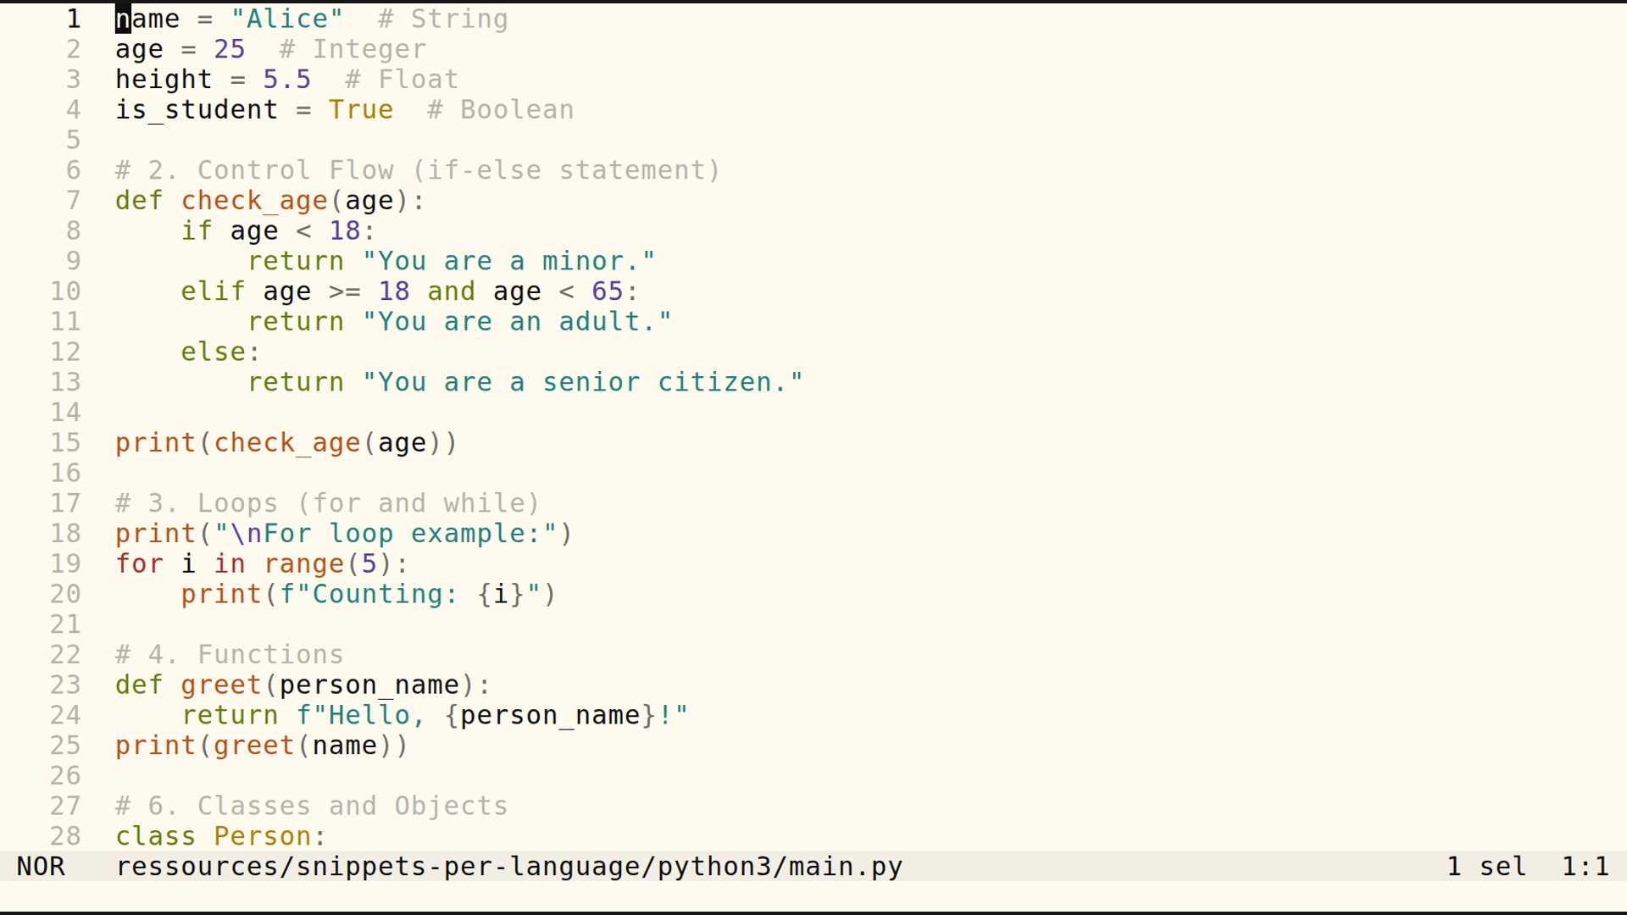Image resolution: width=1627 pixels, height=915 pixels.
Task: Click the file path ressources/snippets-per-language/python3/main.py
Action: [x=508, y=866]
